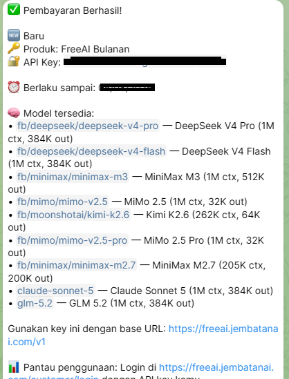Copy the fb/moonshotai/kimi-k2.6 model code
The image size is (289, 379).
coord(73,215)
